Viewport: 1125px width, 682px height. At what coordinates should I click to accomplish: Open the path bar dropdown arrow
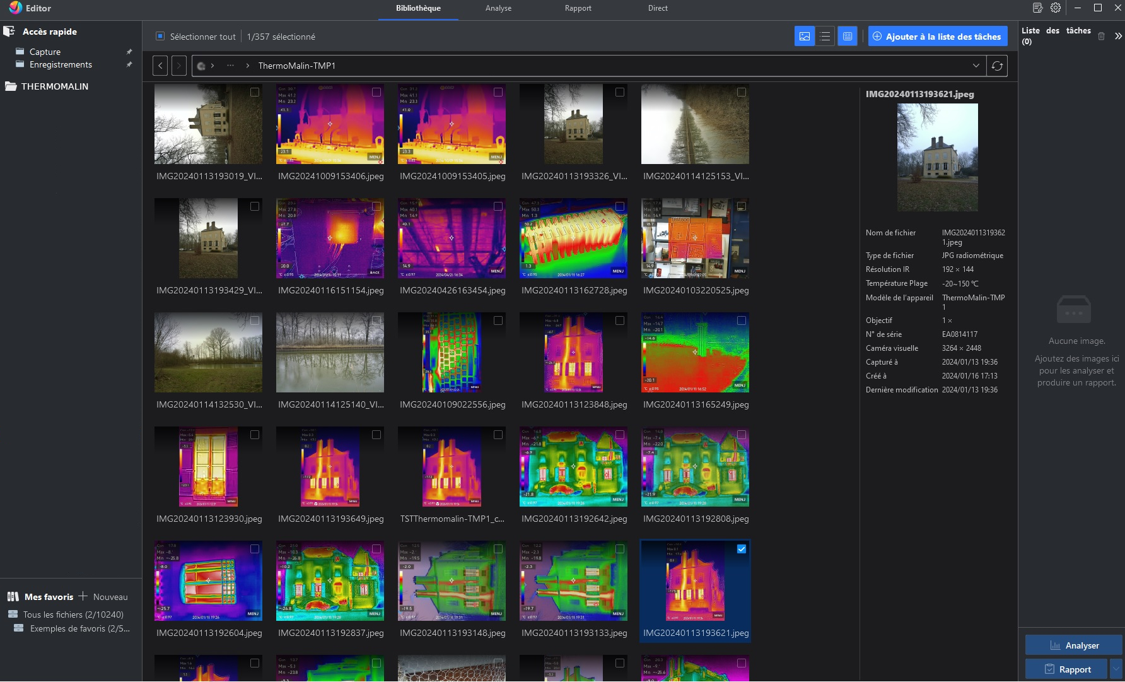(x=976, y=66)
